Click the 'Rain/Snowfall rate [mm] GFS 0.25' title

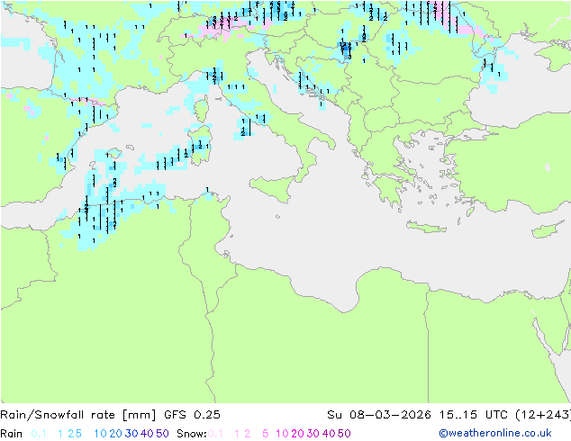click(x=110, y=415)
